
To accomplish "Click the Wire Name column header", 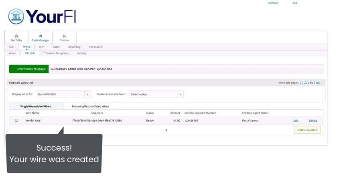I will 32,113.
